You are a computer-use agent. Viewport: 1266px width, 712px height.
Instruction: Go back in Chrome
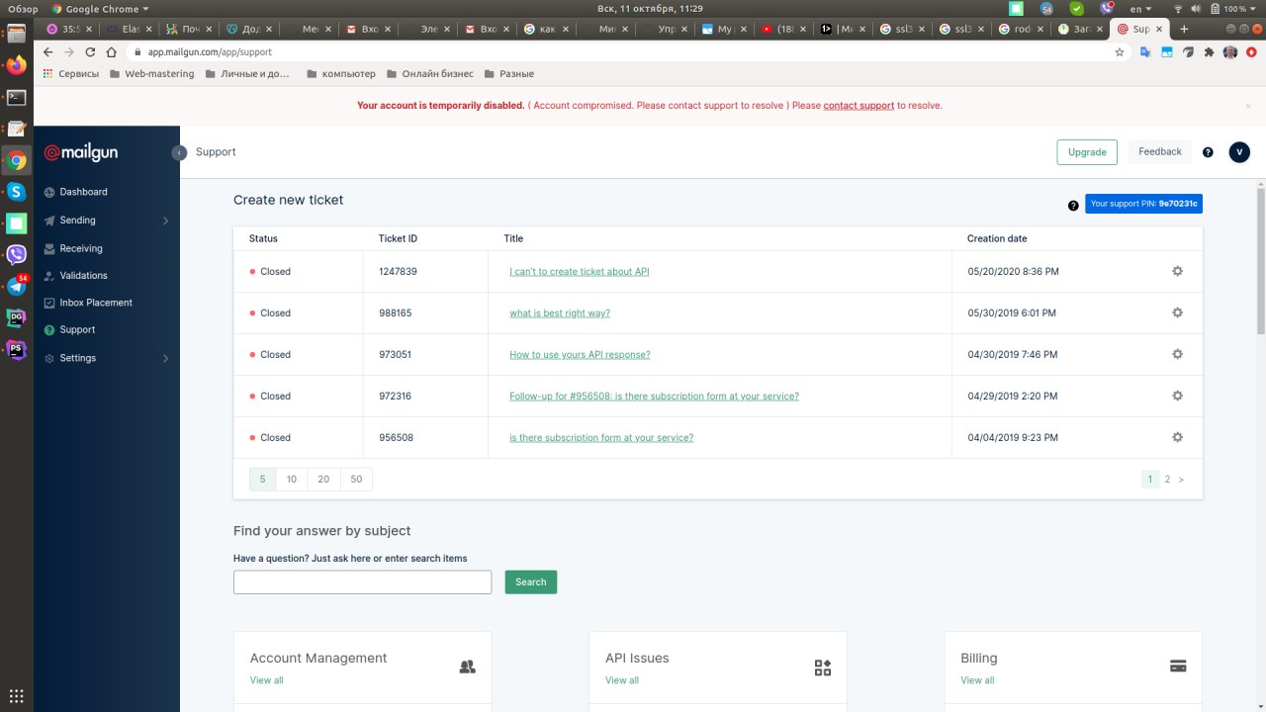pyautogui.click(x=48, y=51)
